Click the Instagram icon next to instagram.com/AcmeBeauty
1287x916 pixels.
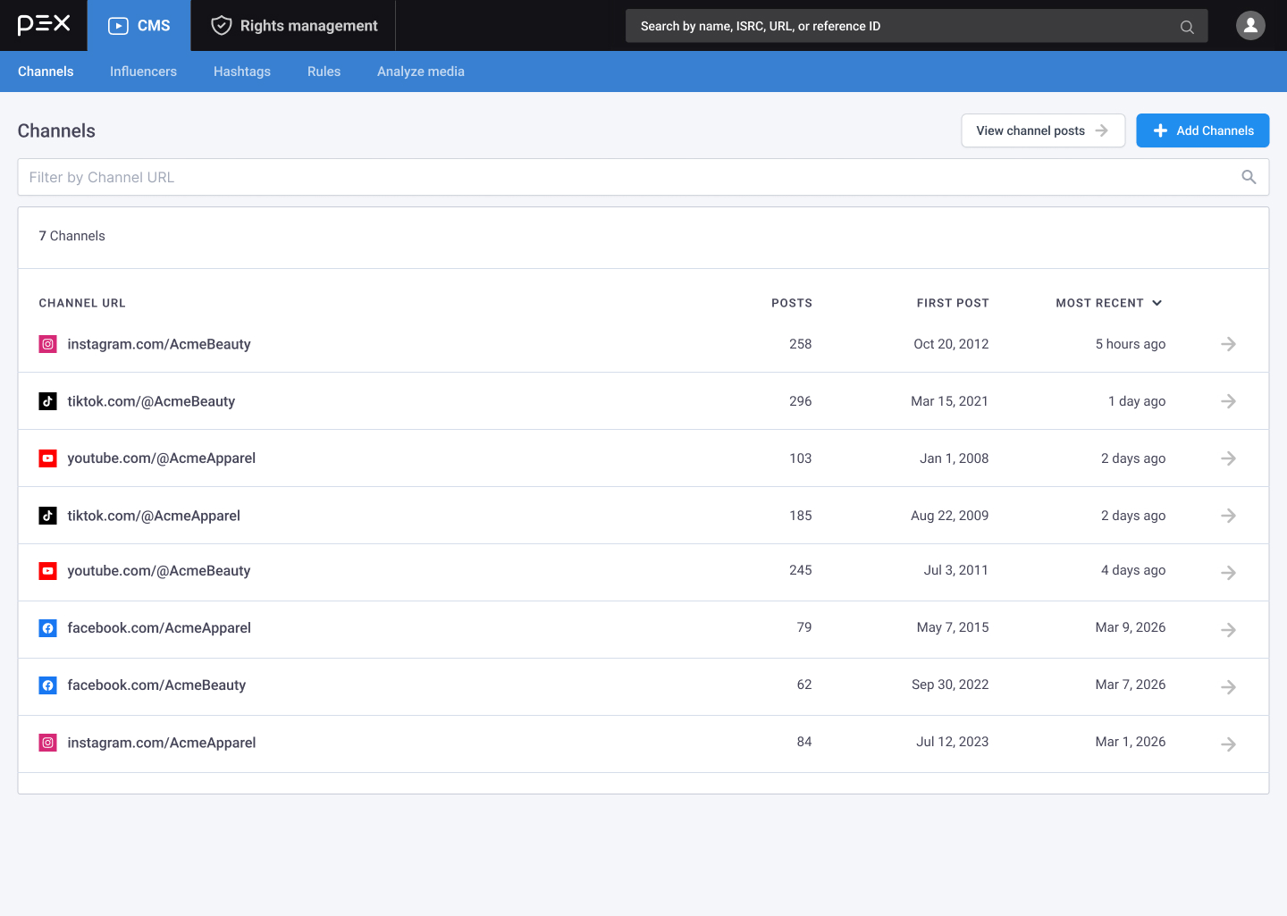(x=47, y=344)
